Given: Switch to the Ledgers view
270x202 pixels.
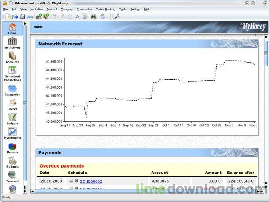Looking at the screenshot, I should coord(12,119).
